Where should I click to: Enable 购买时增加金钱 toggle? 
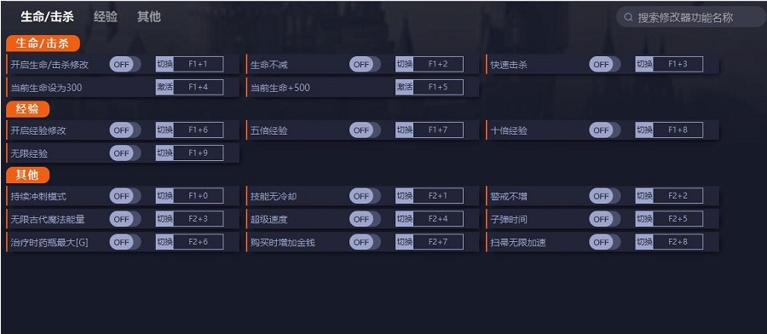pyautogui.click(x=365, y=242)
